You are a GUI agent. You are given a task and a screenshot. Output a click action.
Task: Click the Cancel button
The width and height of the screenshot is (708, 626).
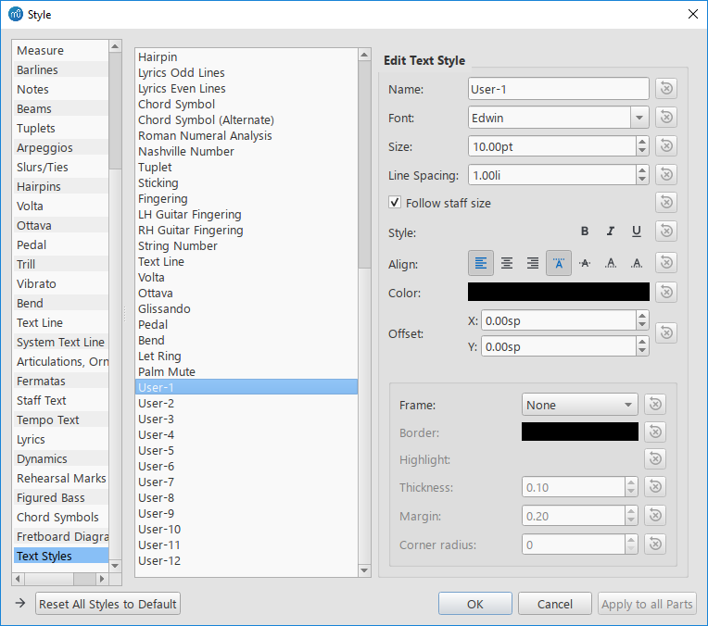pos(555,604)
